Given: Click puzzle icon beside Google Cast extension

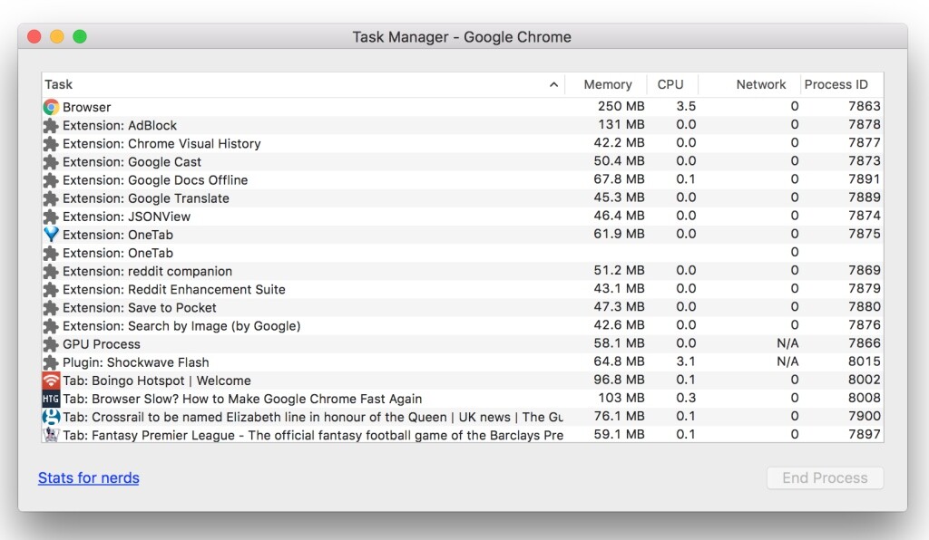Looking at the screenshot, I should pyautogui.click(x=51, y=162).
